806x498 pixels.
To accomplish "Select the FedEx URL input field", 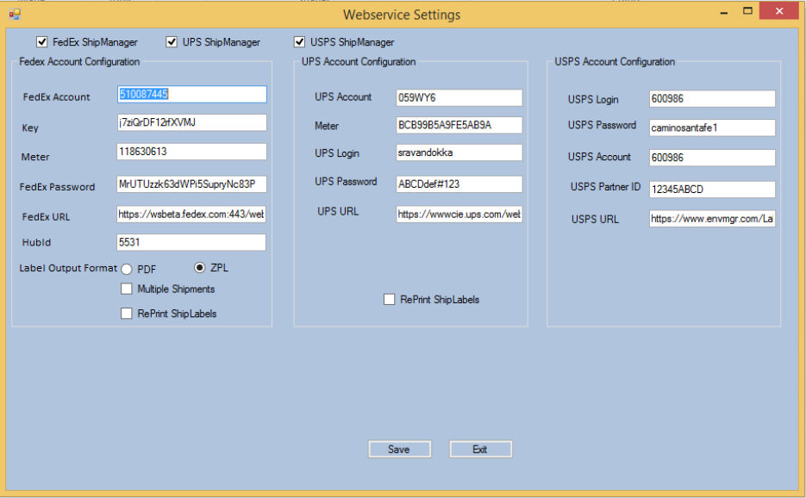I will [x=191, y=215].
